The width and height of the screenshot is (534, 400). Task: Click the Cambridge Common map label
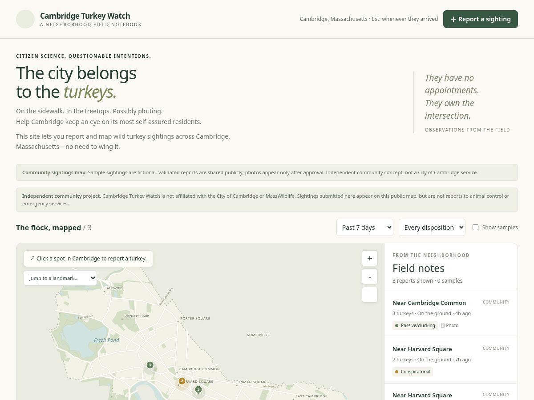pyautogui.click(x=199, y=369)
